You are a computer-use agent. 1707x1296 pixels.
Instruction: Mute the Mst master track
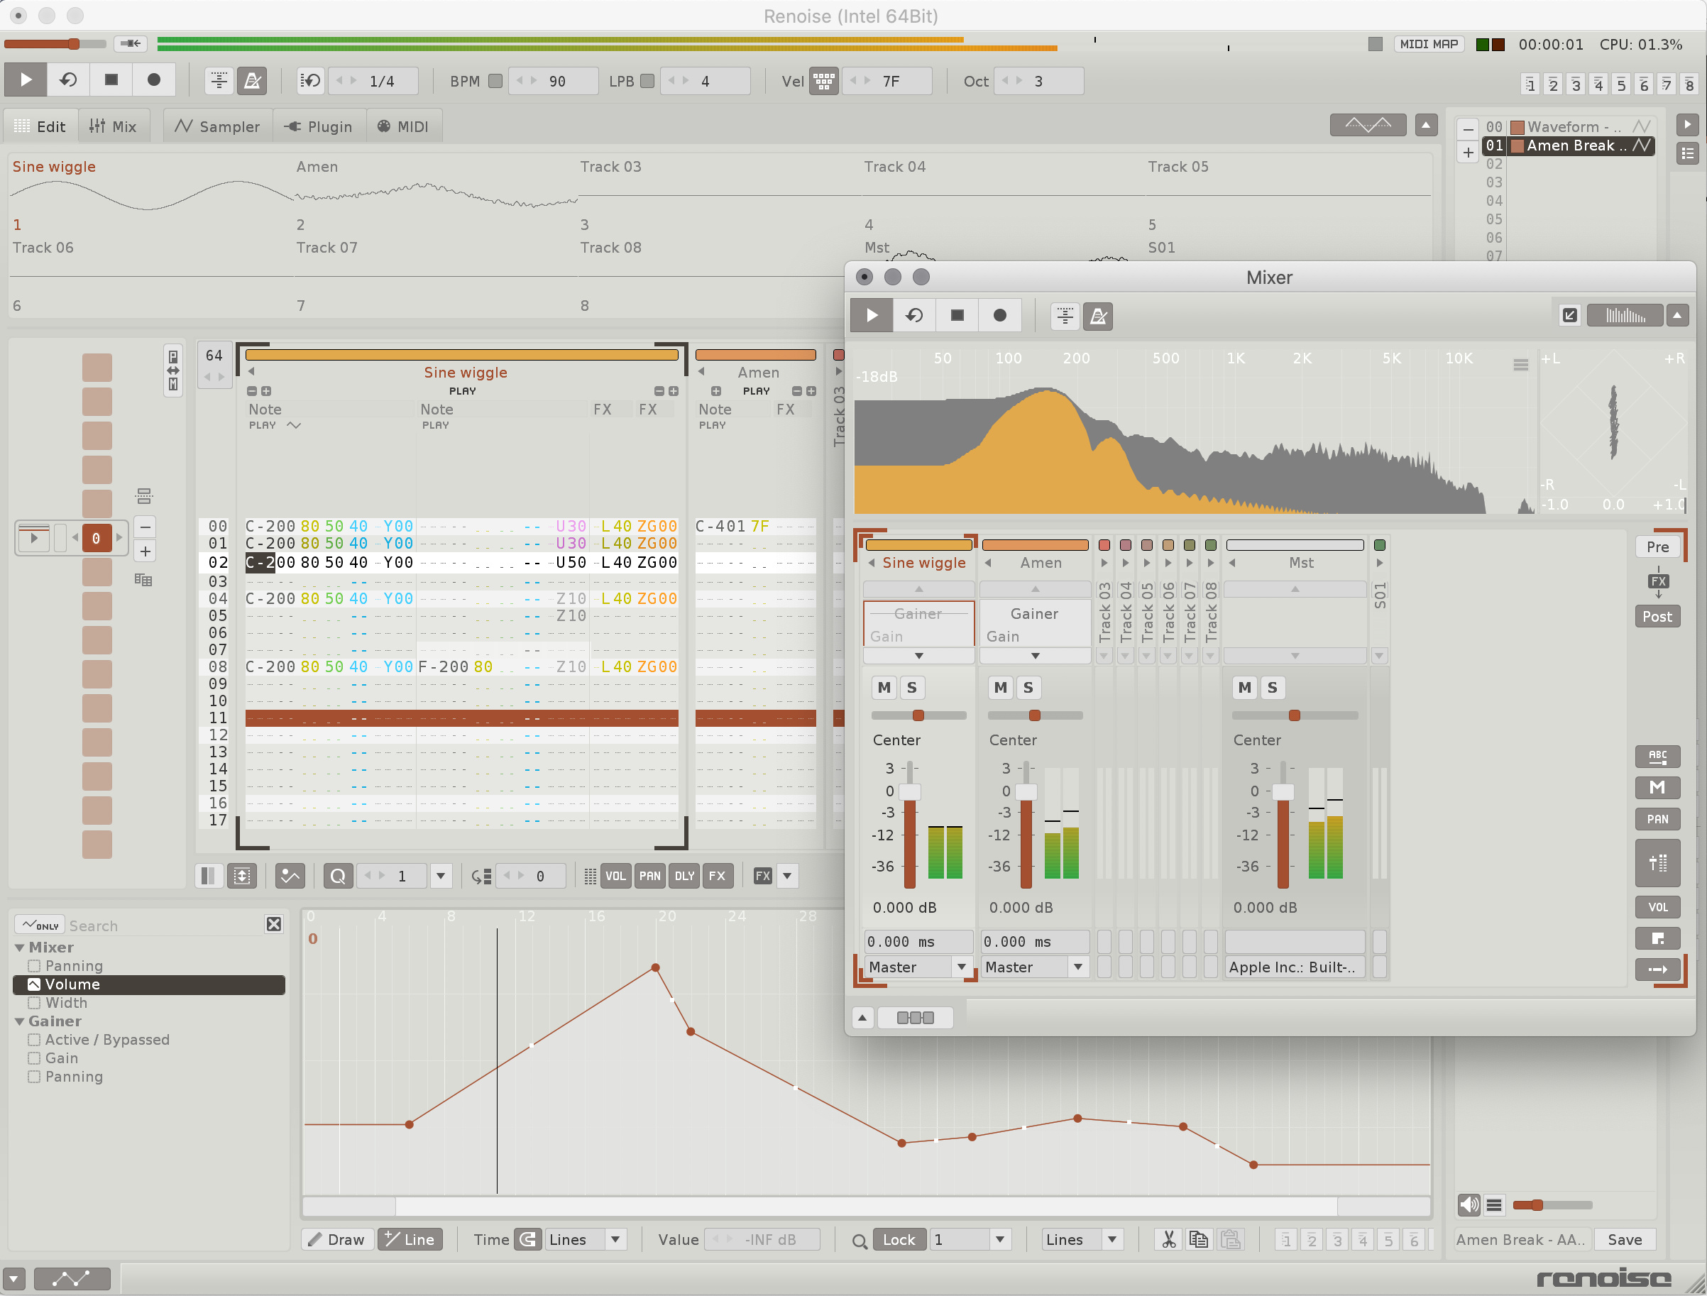tap(1244, 687)
